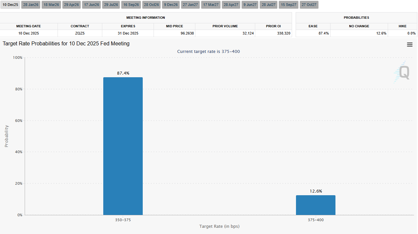Switch to the 27 Jan27 tab
Viewport: 418px width, 234px height.
click(x=190, y=5)
